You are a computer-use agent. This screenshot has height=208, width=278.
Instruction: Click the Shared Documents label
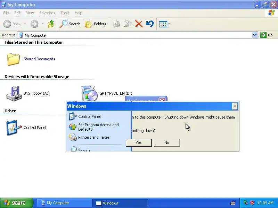(x=39, y=59)
